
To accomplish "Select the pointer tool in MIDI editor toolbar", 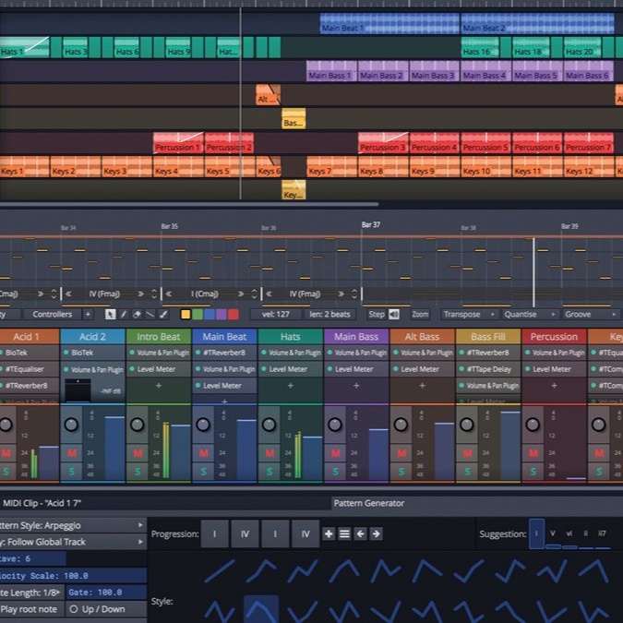I will tap(111, 315).
